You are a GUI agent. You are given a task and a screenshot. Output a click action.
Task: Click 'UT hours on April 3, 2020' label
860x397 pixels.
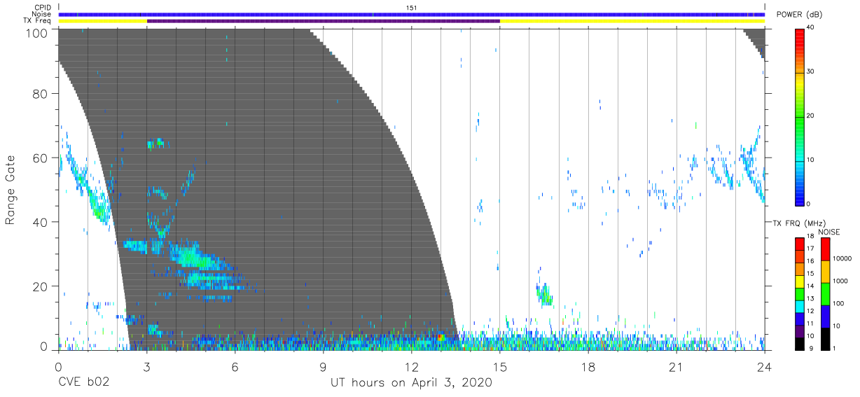click(411, 383)
